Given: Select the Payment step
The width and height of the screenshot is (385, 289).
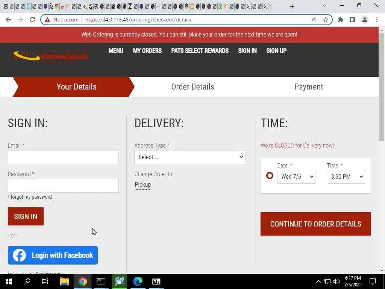Looking at the screenshot, I should pos(309,87).
